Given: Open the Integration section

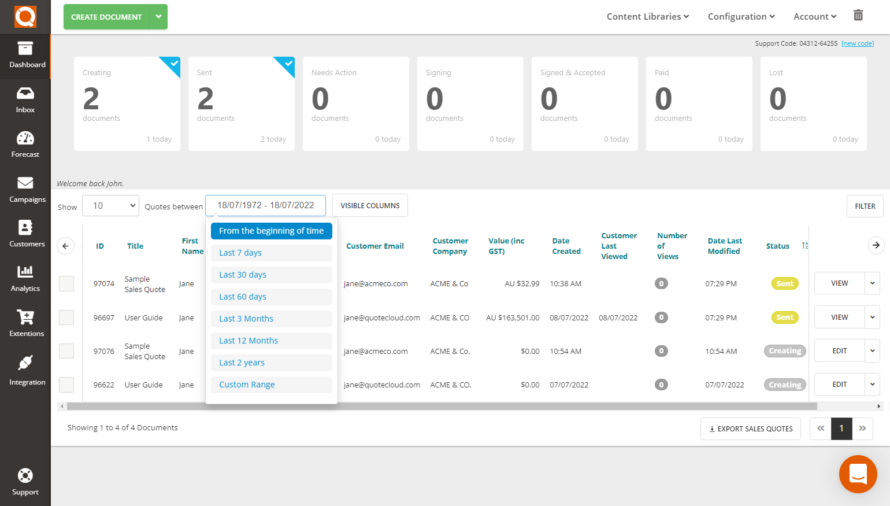Looking at the screenshot, I should coord(25,369).
